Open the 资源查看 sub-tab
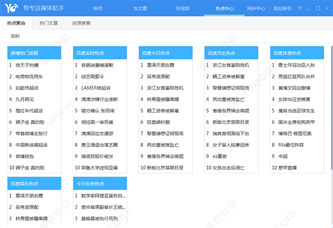This screenshot has height=228, width=333. pos(81,23)
